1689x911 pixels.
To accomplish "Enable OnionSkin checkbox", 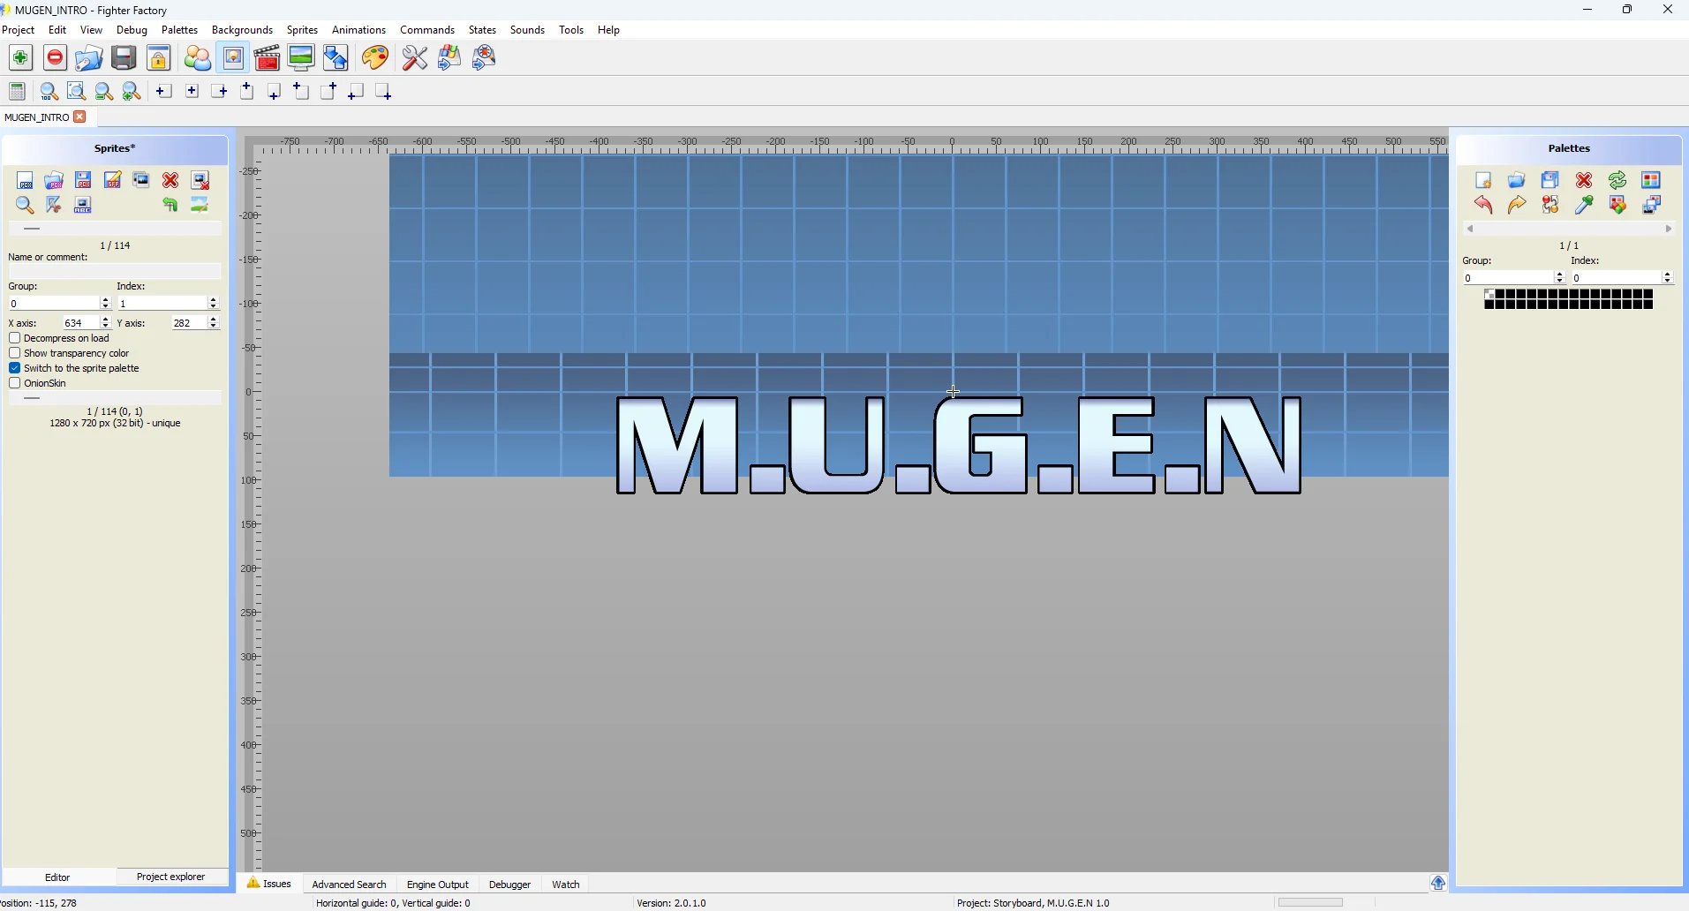I will click(x=14, y=383).
